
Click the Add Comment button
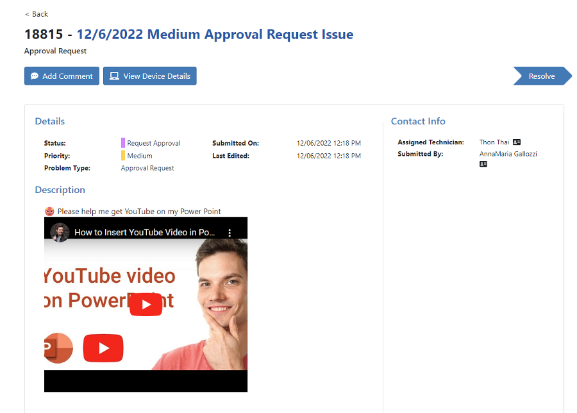[x=62, y=76]
